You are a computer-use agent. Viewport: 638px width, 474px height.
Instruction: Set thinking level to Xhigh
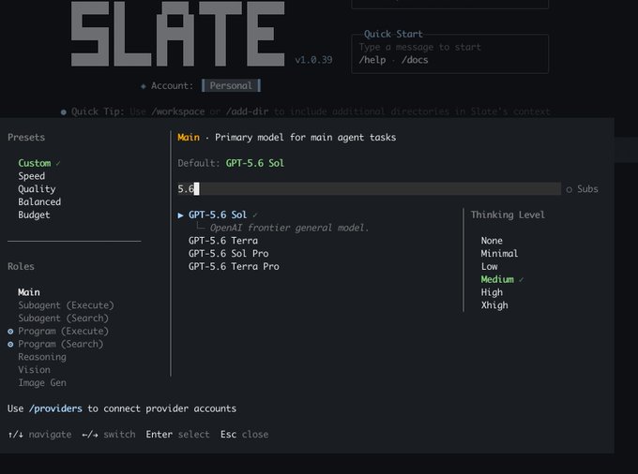[494, 305]
